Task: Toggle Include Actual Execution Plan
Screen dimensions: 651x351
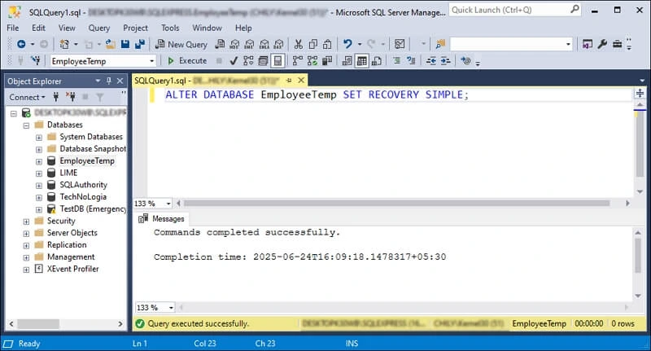Action: 297,61
